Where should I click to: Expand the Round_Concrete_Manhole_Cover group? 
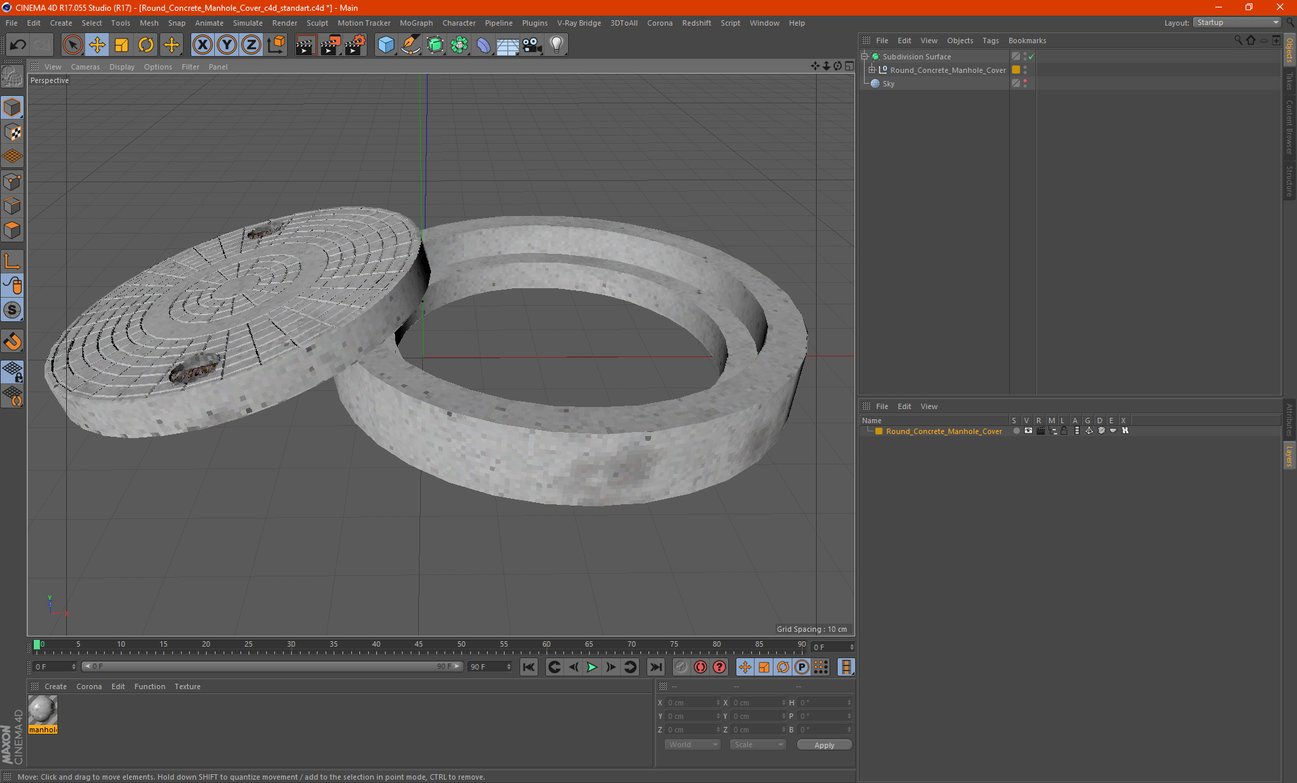click(x=873, y=70)
